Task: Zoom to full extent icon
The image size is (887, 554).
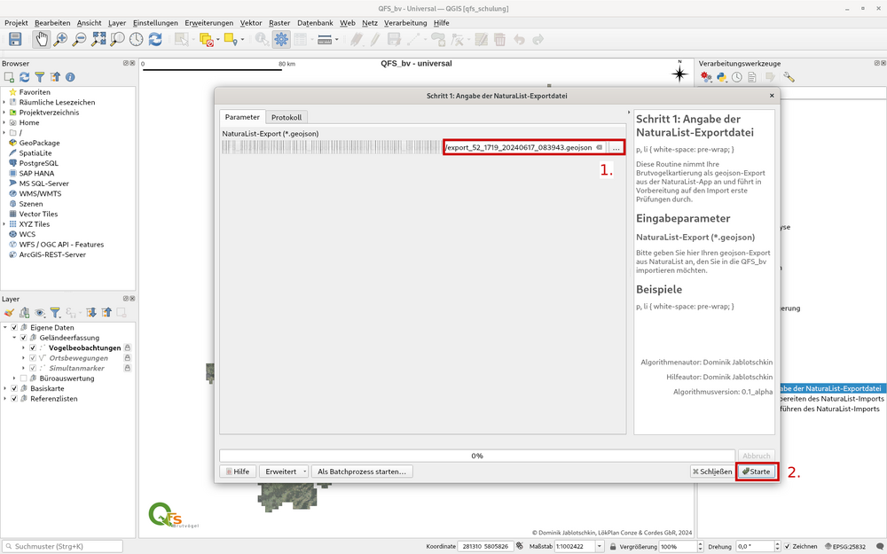Action: tap(98, 39)
